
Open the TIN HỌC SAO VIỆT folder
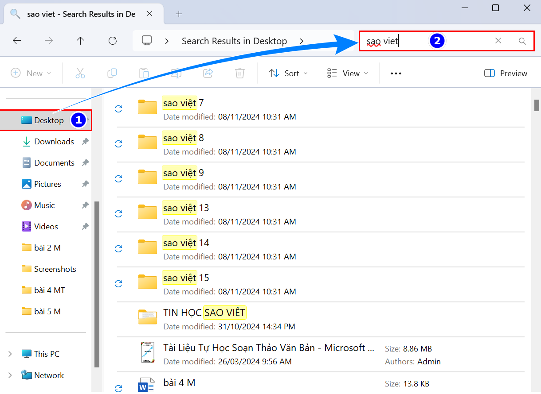(204, 313)
